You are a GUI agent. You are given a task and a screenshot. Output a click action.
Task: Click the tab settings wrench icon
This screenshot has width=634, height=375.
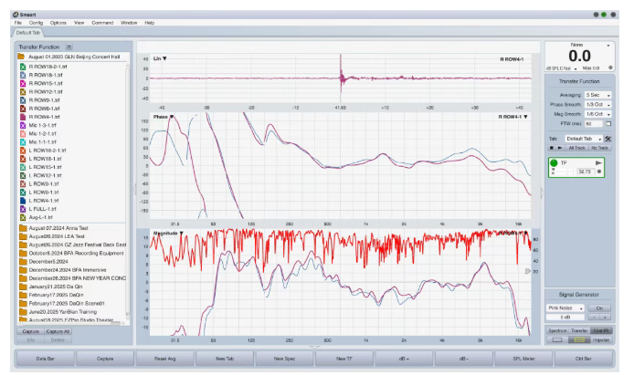tap(607, 138)
